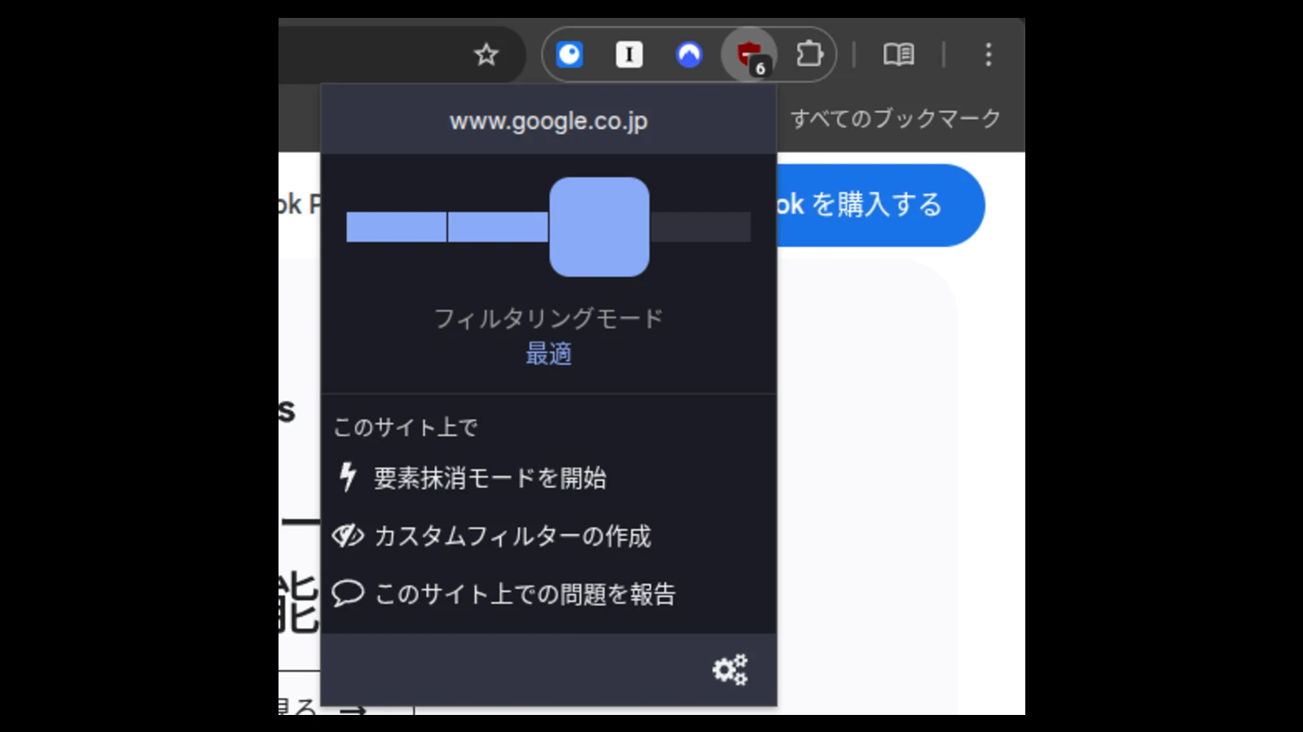Viewport: 1303px width, 732px height.
Task: Select the leftmost no-filtering slider segment
Action: (396, 227)
